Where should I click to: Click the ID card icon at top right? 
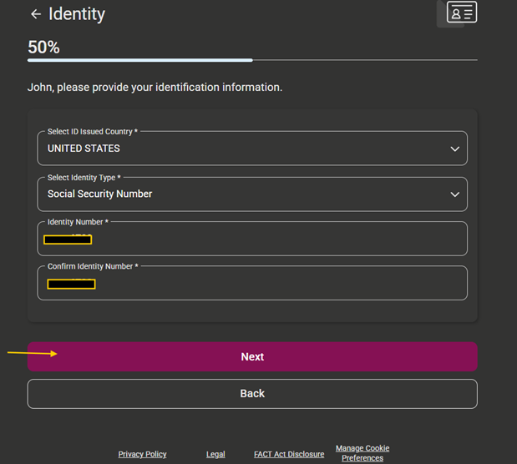point(462,13)
